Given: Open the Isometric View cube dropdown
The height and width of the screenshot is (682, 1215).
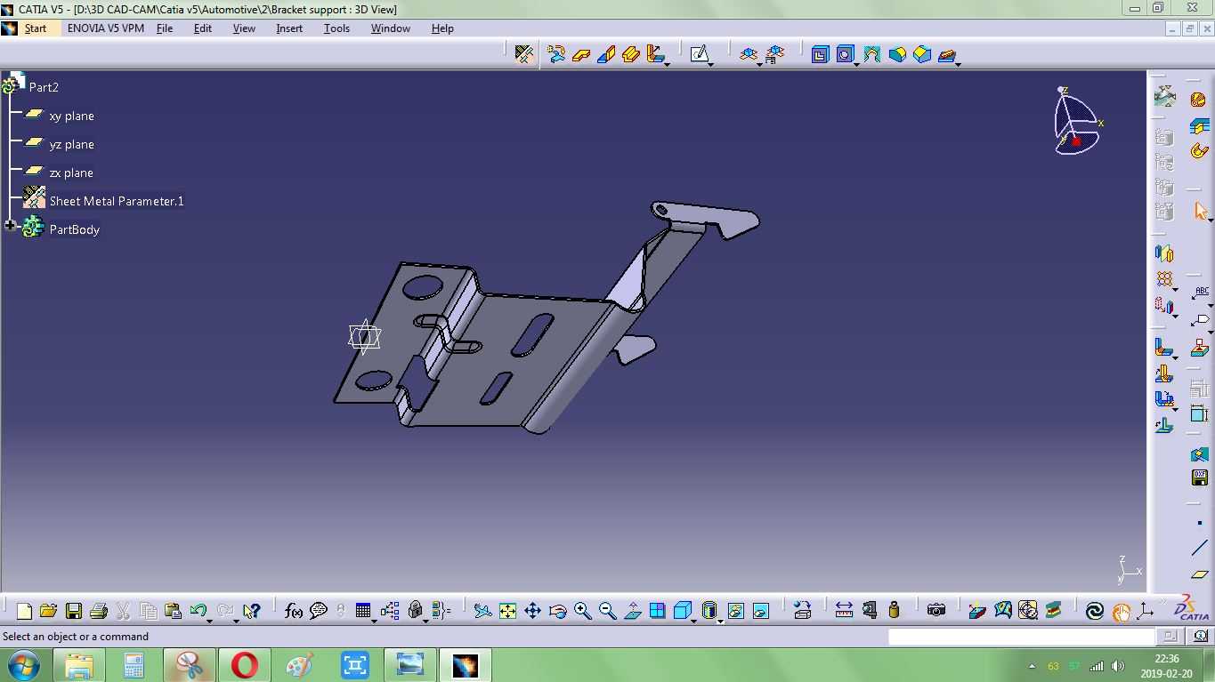Looking at the screenshot, I should pos(693,620).
